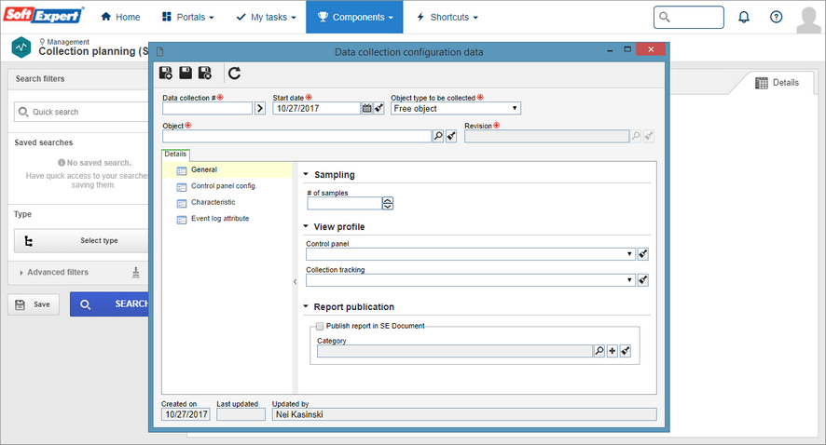Screen dimensions: 826x445
Task: Toggle Publish report in SE Document checkbox
Action: [x=320, y=326]
